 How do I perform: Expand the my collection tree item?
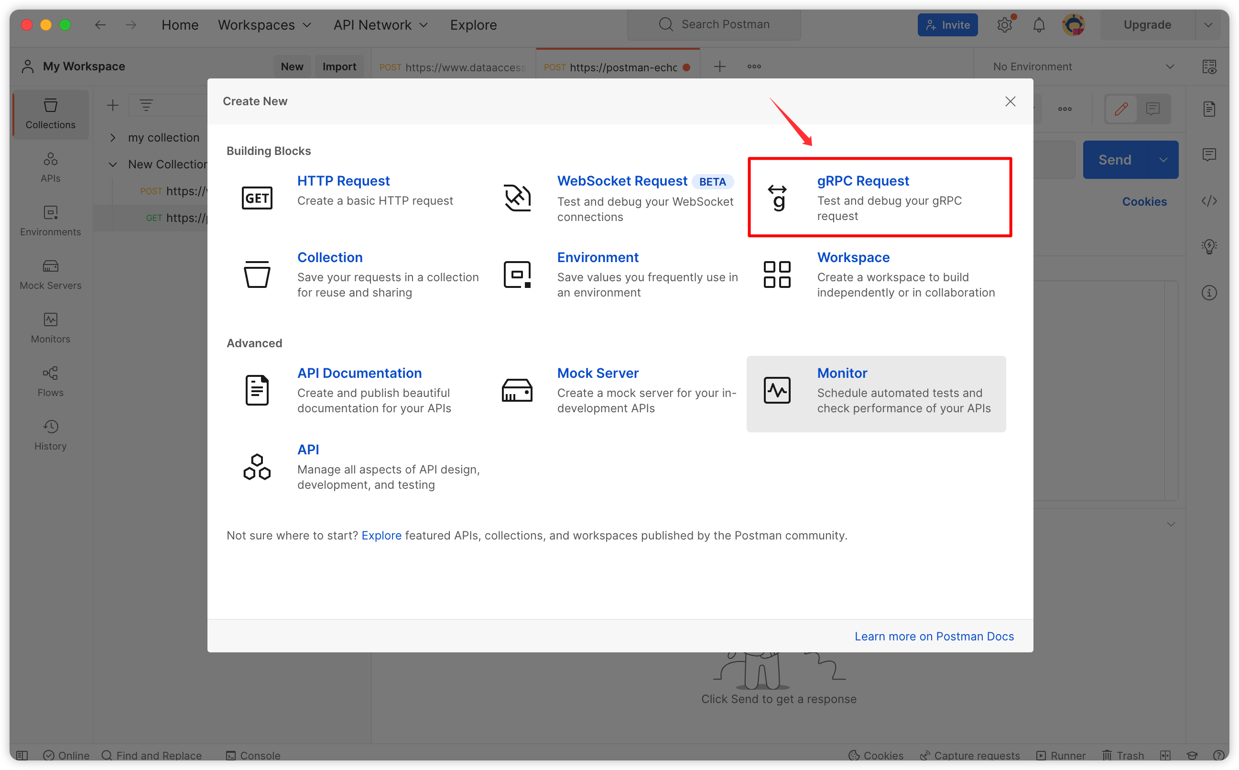coord(113,138)
